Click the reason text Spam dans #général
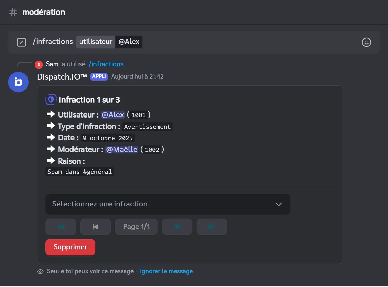Image resolution: width=388 pixels, height=287 pixels. click(80, 172)
